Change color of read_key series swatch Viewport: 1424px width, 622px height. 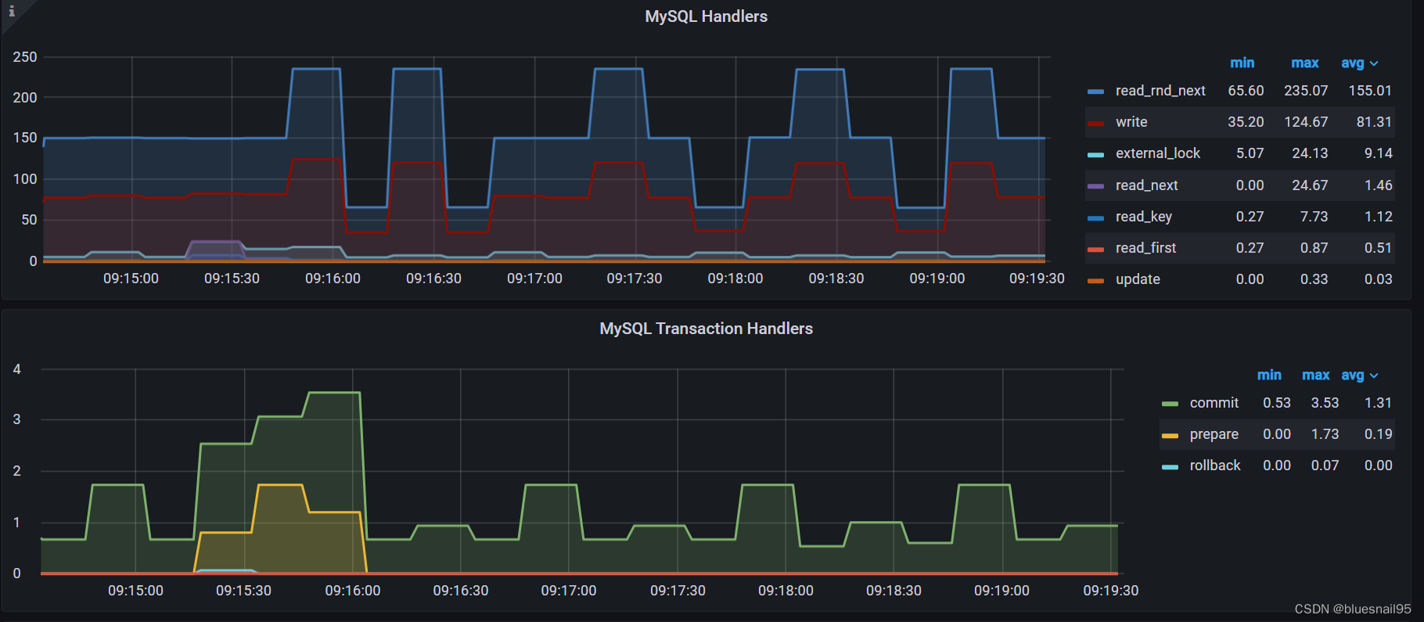click(x=1095, y=218)
